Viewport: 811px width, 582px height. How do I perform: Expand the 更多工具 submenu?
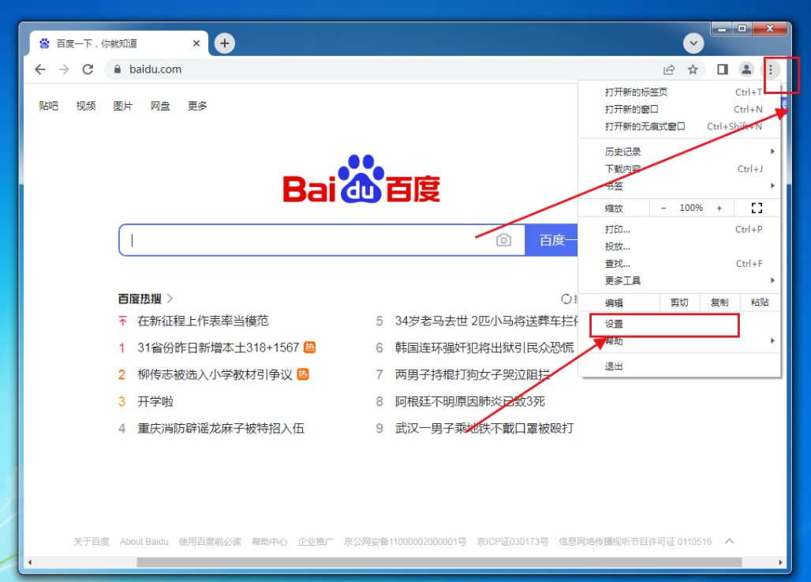pos(679,280)
